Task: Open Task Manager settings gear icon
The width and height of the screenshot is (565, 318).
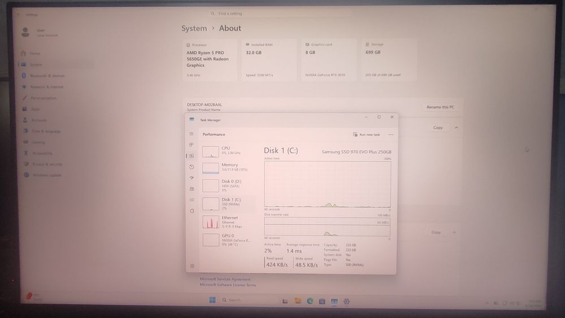Action: coord(192,266)
